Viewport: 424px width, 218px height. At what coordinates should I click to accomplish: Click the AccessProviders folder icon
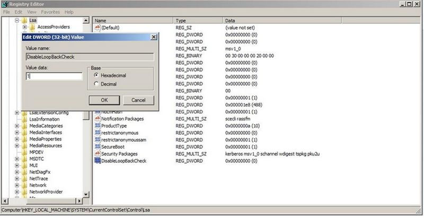(32, 27)
